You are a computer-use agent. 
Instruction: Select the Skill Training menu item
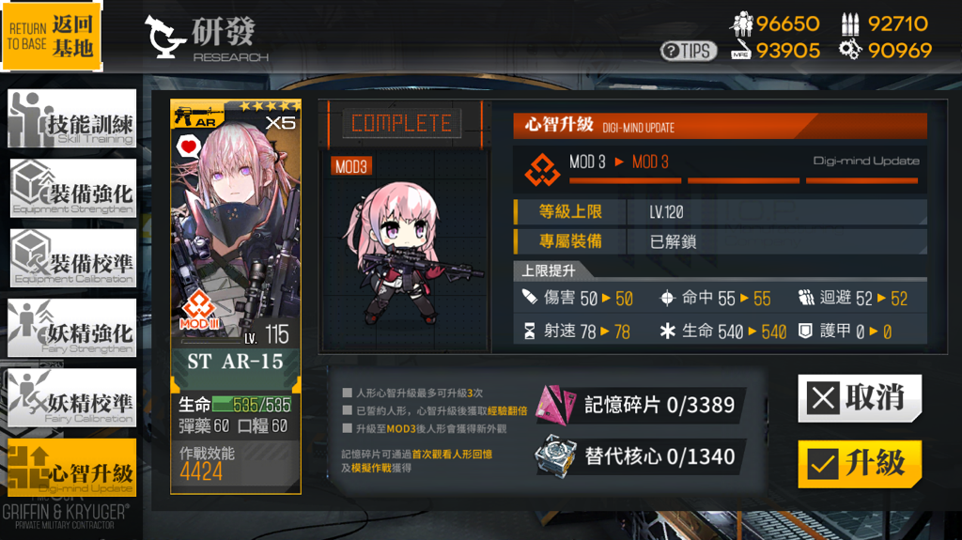tap(71, 118)
